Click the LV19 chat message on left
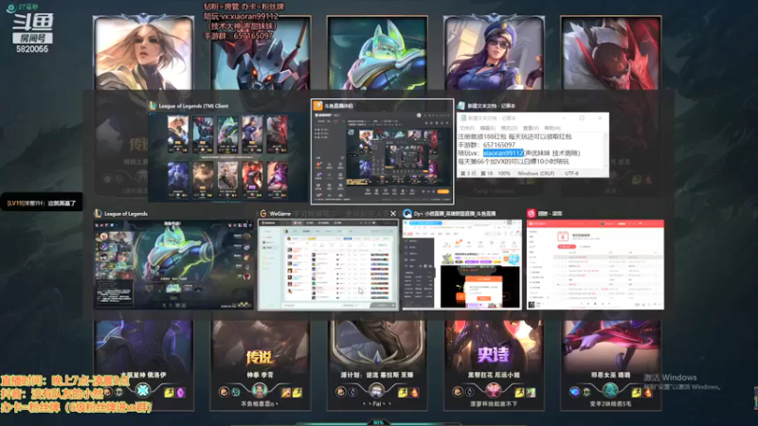Viewport: 758px width, 426px height. 41,204
